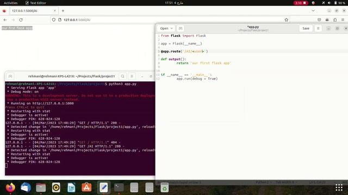
Task: Open LibreOffice Writer from the dock
Action: 71,188
